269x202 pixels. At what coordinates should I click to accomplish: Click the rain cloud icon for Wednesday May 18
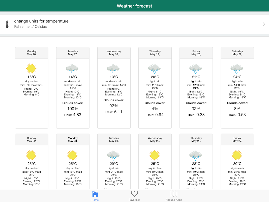[x=113, y=68]
